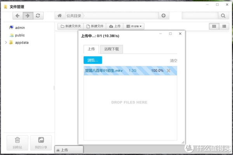Switch to list view
Image resolution: width=233 pixels, height=155 pixels.
click(x=224, y=26)
